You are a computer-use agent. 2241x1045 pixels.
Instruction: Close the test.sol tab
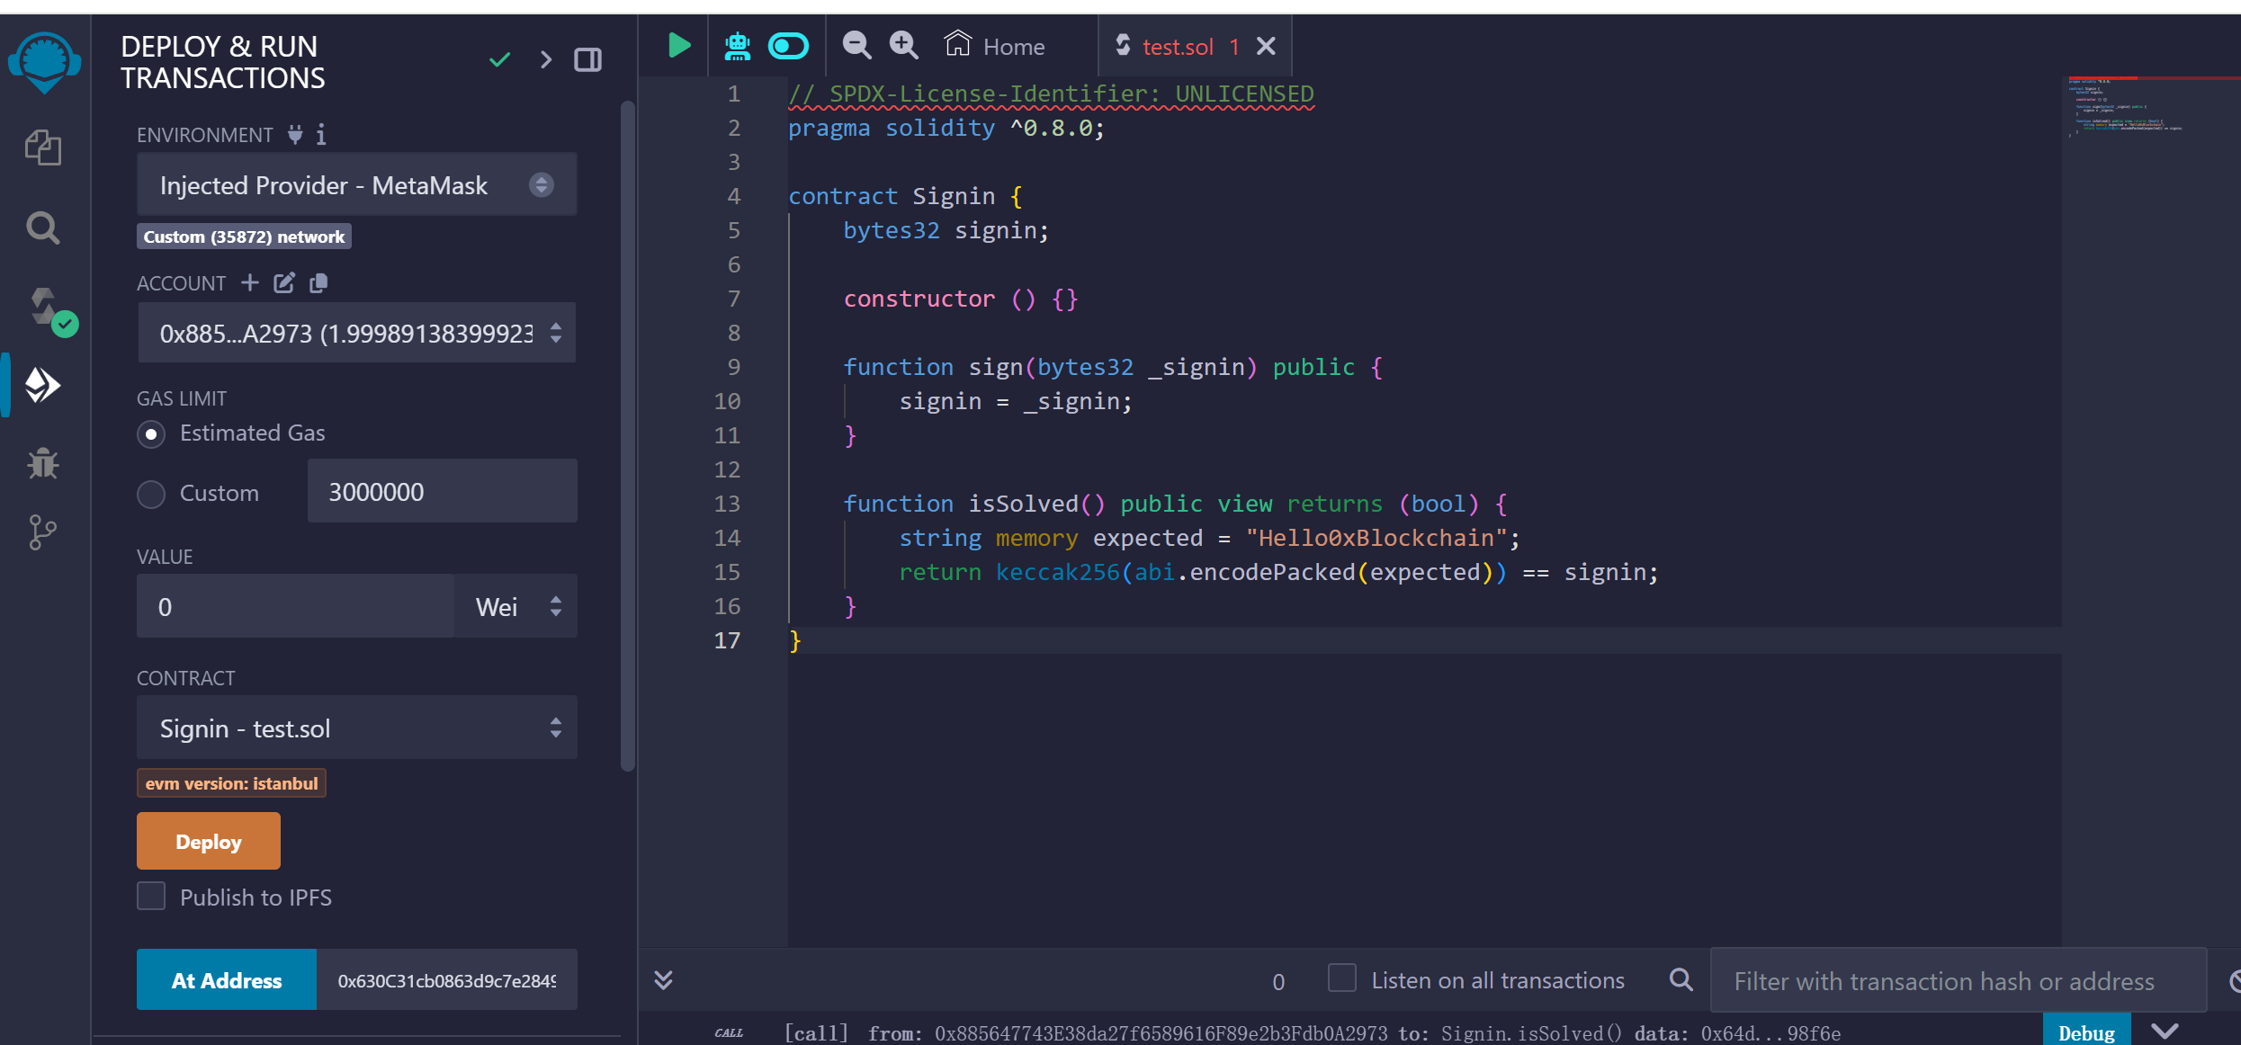pos(1266,46)
